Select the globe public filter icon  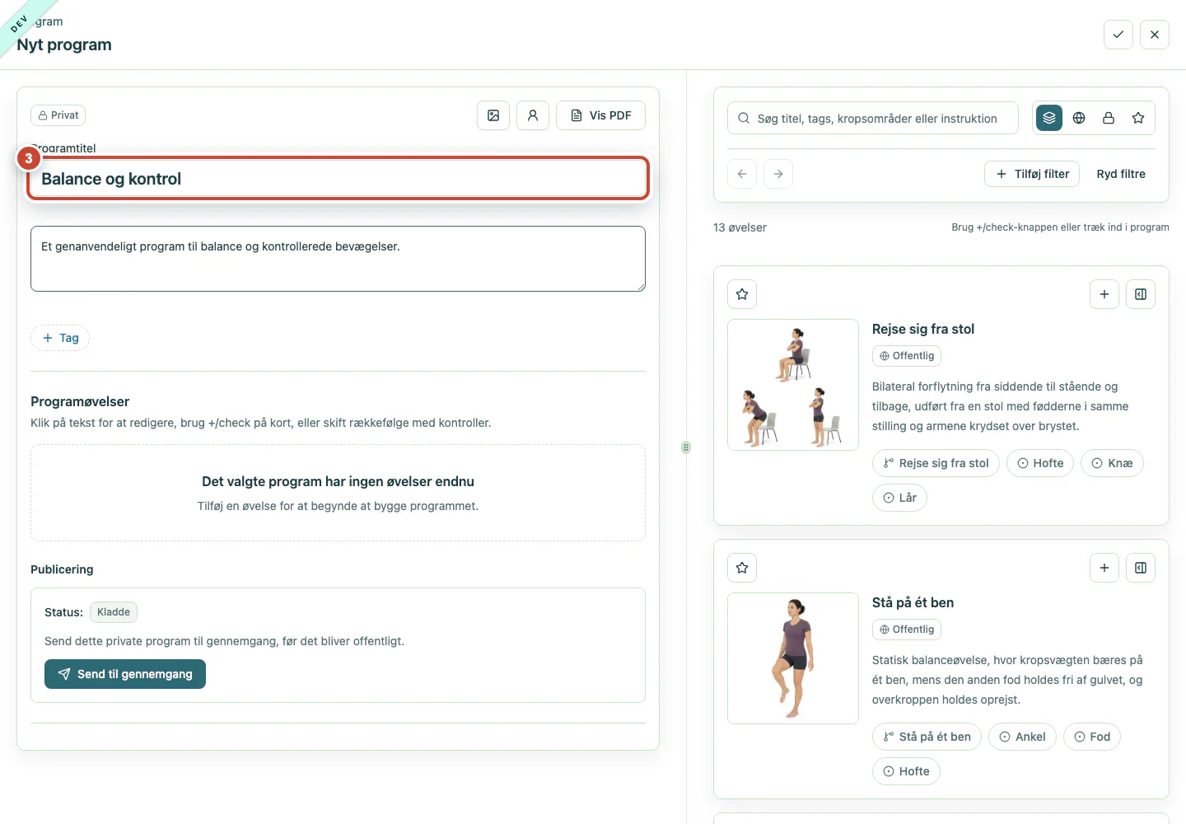click(x=1079, y=118)
